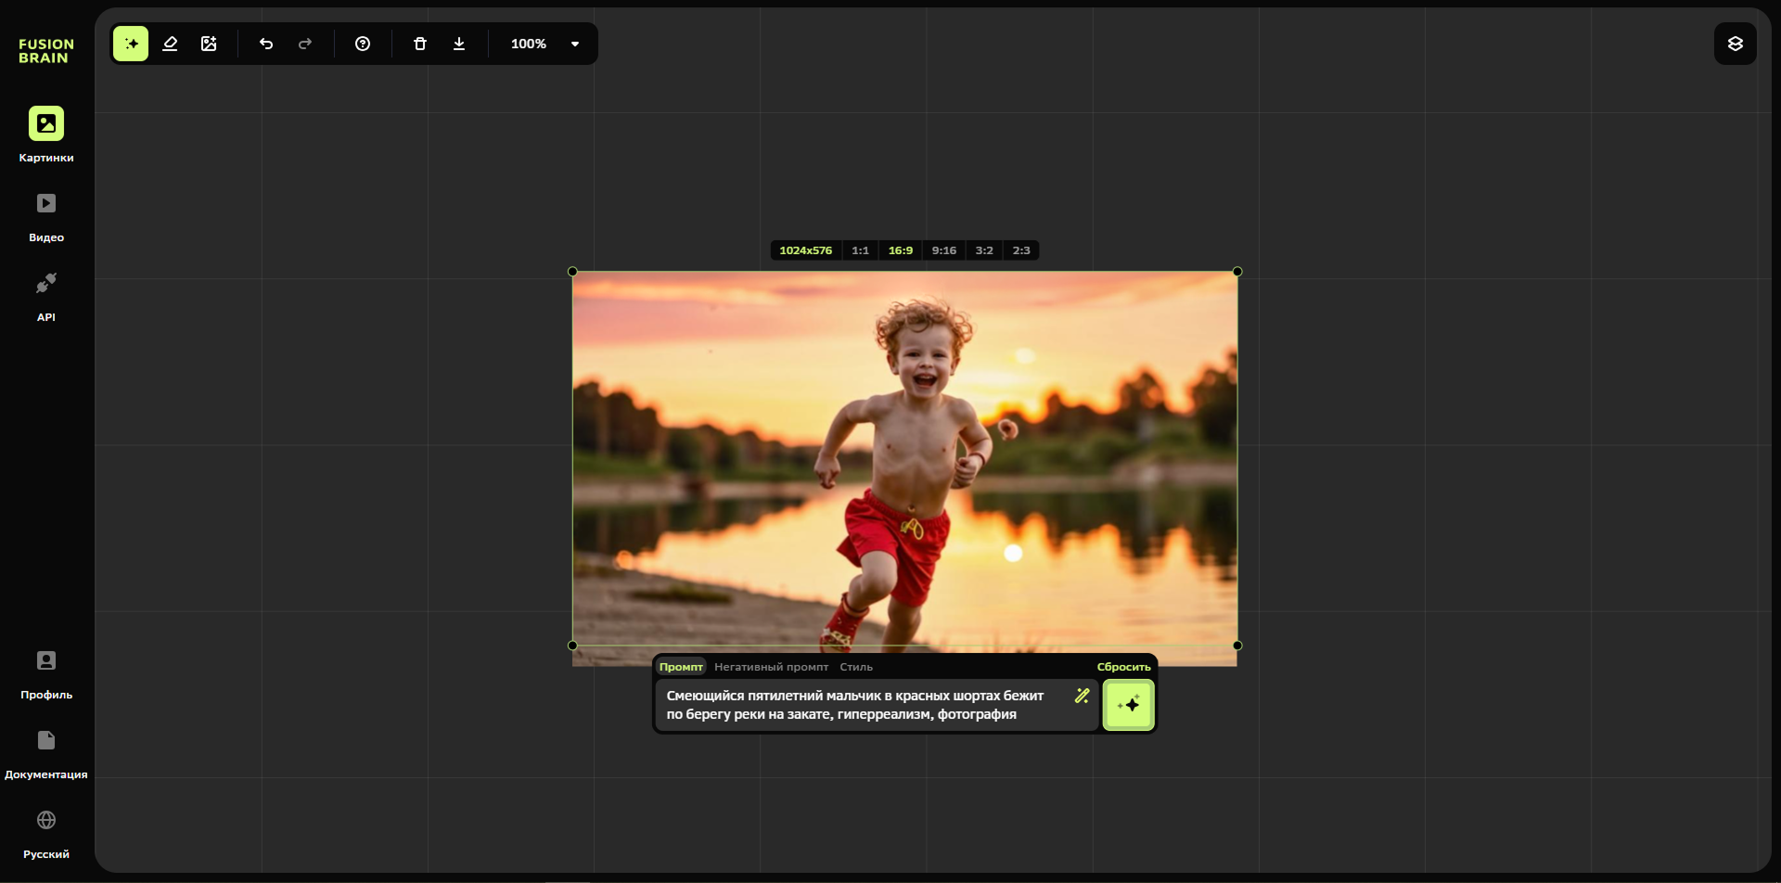Select the eraser tool
1781x883 pixels.
[170, 44]
